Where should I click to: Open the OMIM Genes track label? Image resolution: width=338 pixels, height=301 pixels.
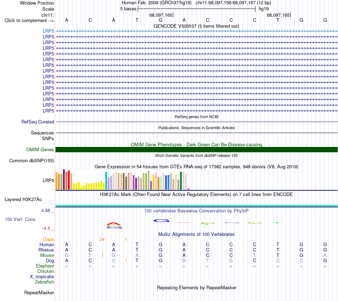click(x=40, y=150)
